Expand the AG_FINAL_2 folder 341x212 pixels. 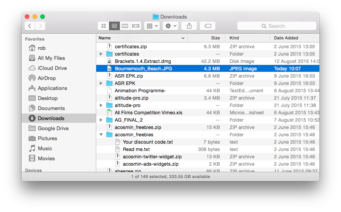click(101, 120)
